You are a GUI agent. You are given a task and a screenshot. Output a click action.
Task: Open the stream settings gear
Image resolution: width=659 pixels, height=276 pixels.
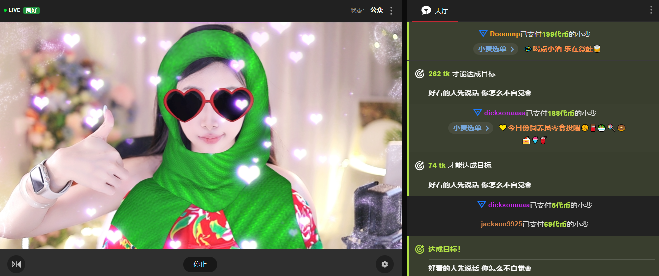point(384,264)
